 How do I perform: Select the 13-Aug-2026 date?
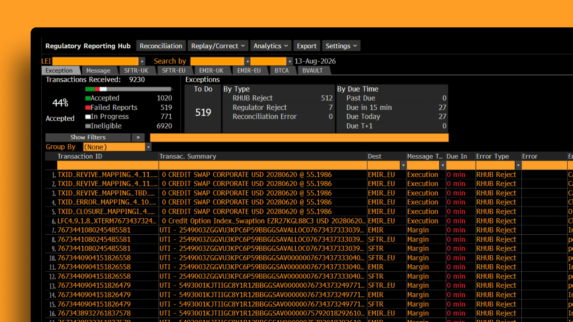315,61
